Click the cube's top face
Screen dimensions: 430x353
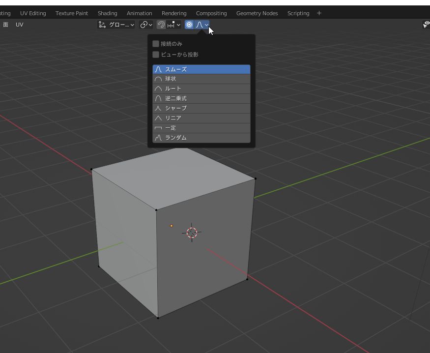tap(173, 178)
